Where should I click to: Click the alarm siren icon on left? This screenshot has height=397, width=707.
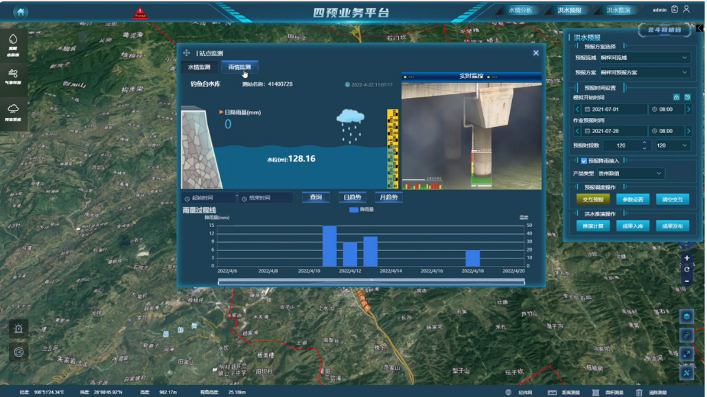[x=19, y=328]
